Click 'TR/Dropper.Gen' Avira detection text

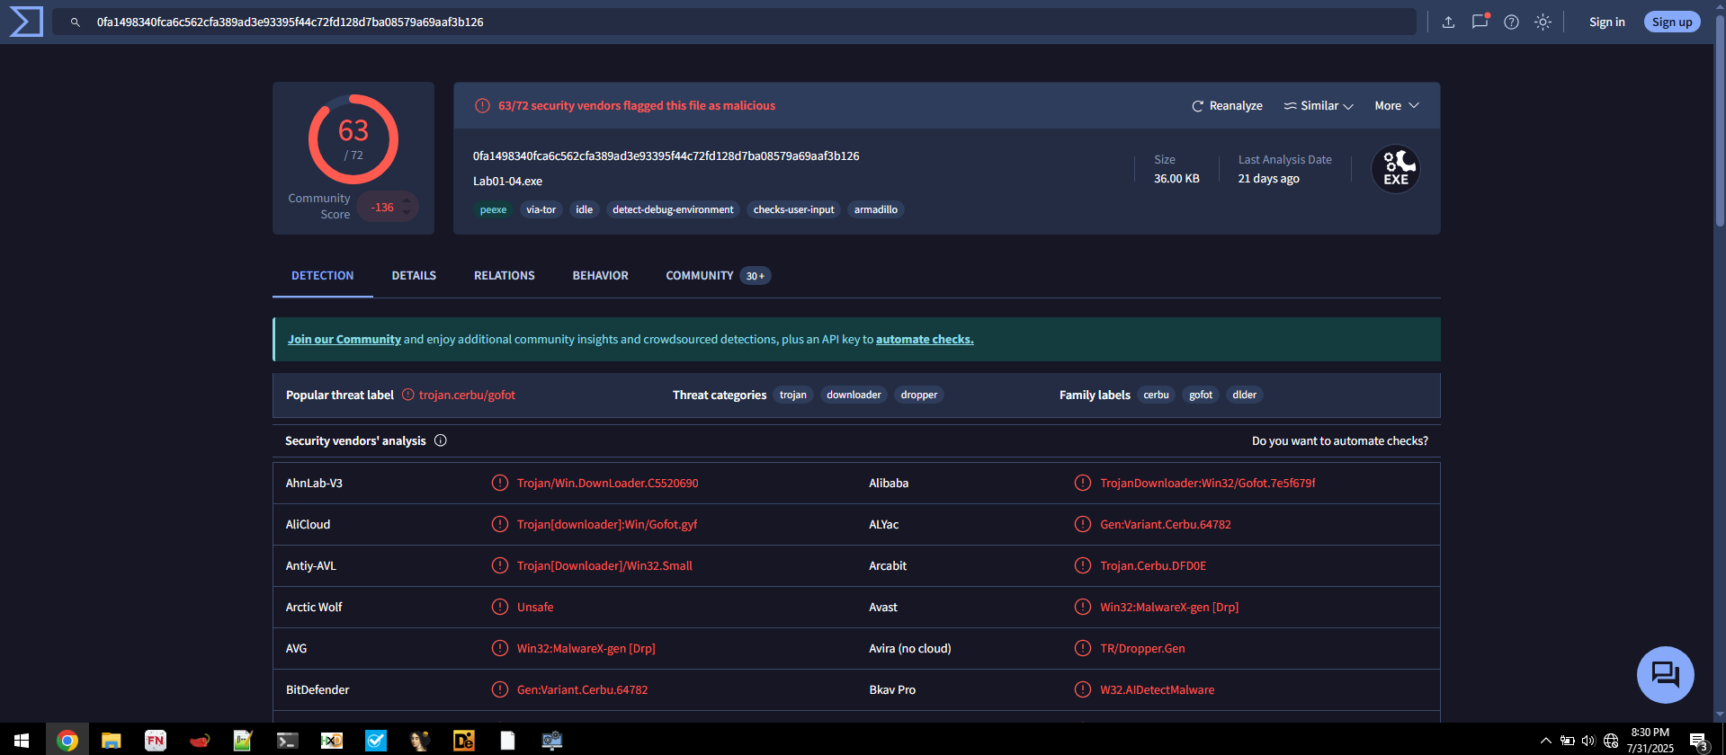[1142, 649]
